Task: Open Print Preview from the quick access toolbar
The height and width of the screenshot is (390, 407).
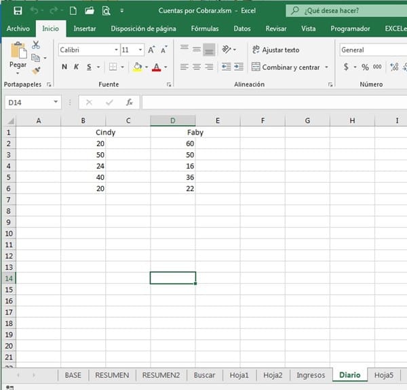Action: tap(106, 11)
